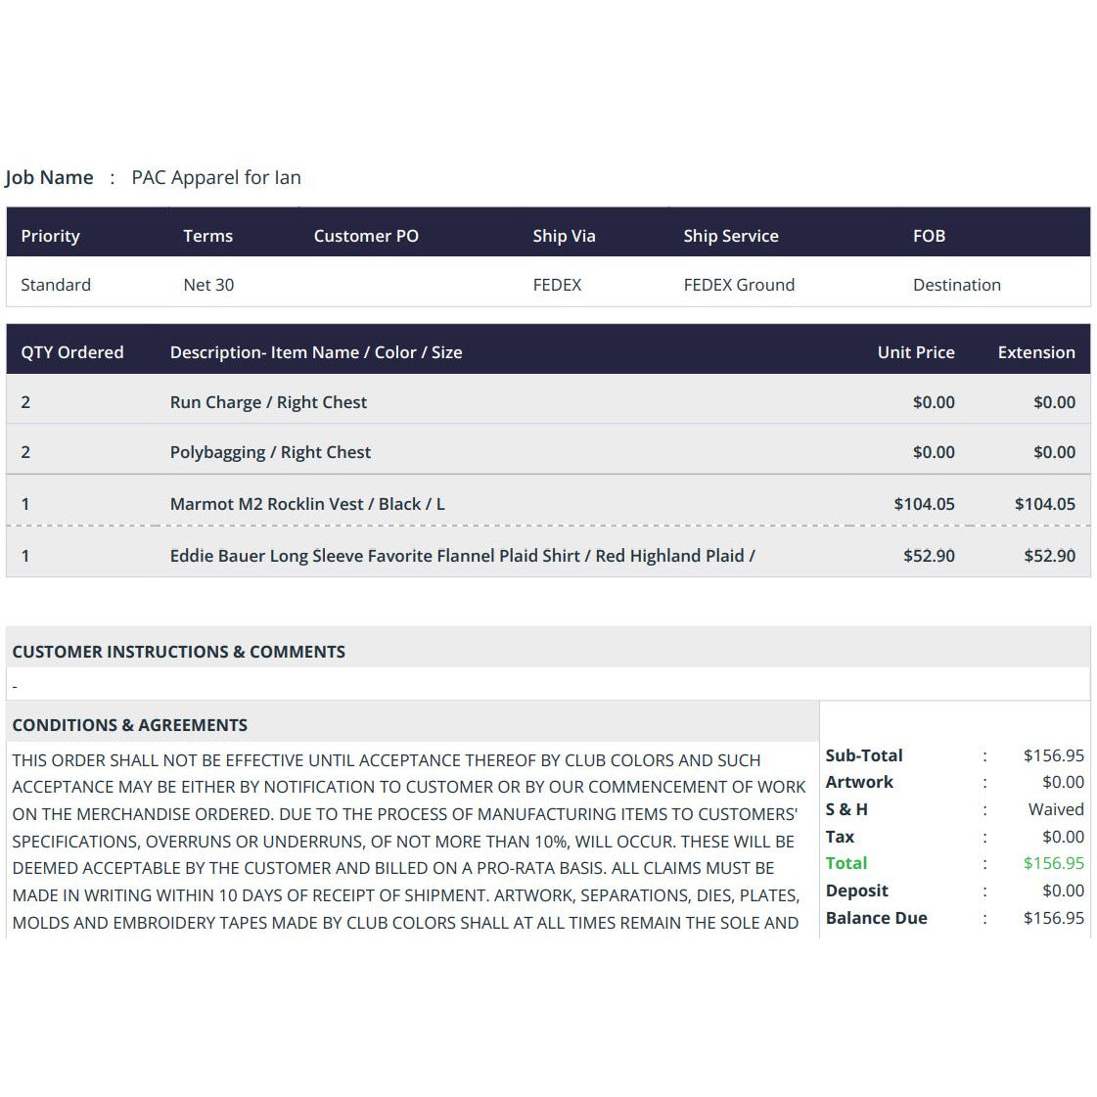Click the Terms column header
1097x1097 pixels.
coord(207,236)
